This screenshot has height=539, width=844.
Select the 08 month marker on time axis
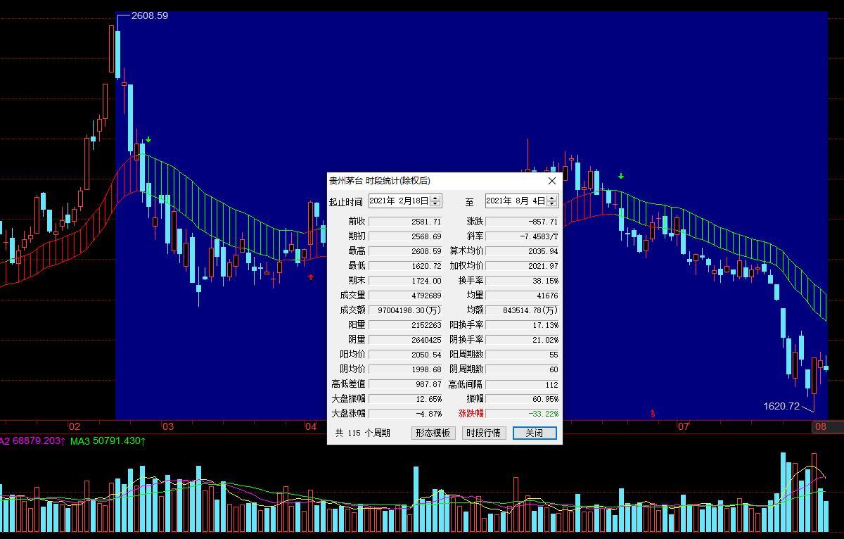pyautogui.click(x=821, y=426)
